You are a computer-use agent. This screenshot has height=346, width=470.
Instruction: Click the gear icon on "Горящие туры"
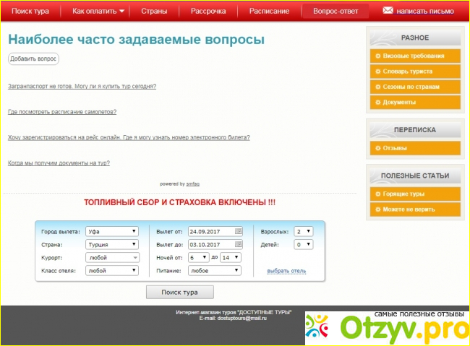coord(377,194)
